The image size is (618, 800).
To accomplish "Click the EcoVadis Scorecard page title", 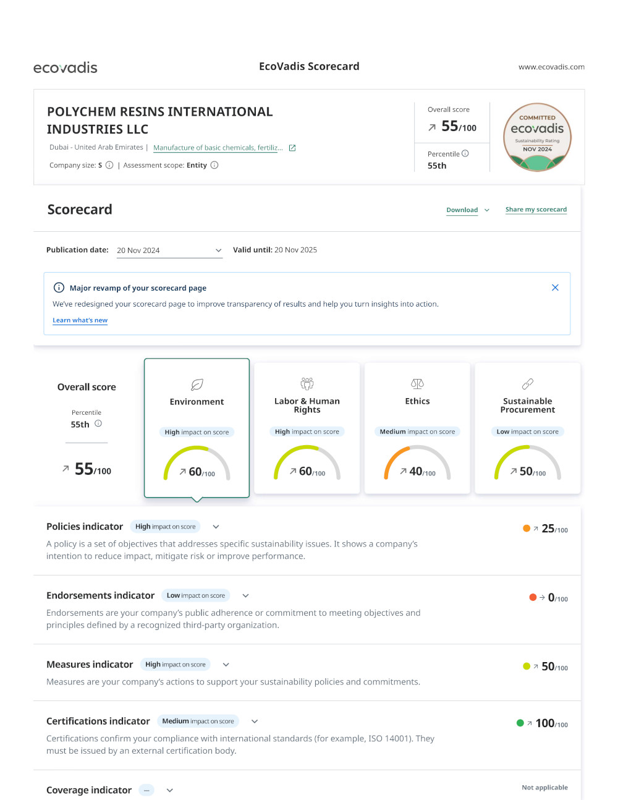I will (x=309, y=66).
